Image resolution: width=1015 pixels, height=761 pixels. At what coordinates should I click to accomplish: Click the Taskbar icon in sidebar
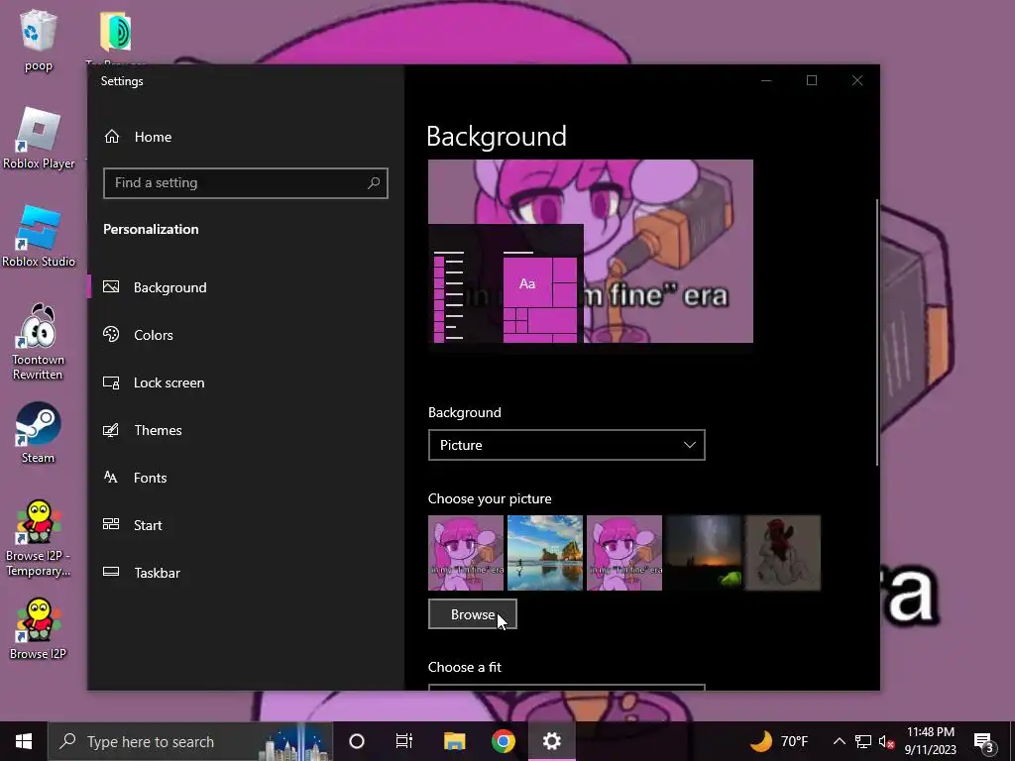pyautogui.click(x=111, y=572)
